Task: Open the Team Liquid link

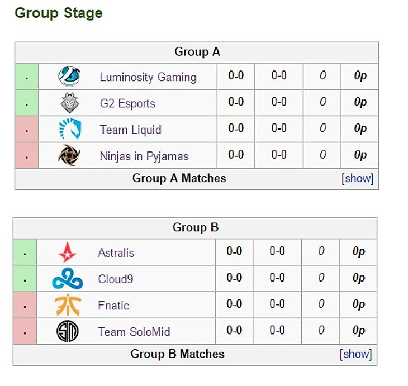Action: coord(130,130)
